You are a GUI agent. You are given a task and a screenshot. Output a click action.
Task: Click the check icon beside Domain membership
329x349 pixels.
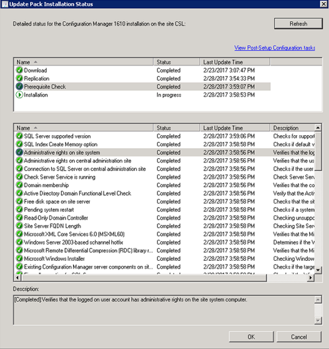point(19,185)
